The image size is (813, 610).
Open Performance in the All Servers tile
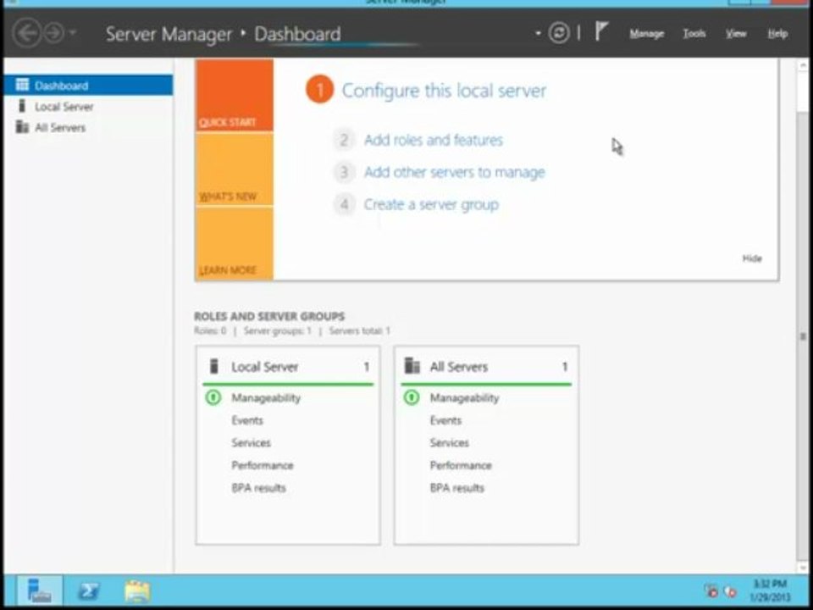(461, 465)
